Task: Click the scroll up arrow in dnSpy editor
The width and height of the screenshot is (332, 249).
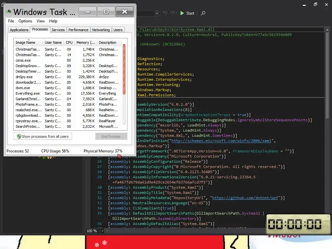Action: [x=327, y=30]
